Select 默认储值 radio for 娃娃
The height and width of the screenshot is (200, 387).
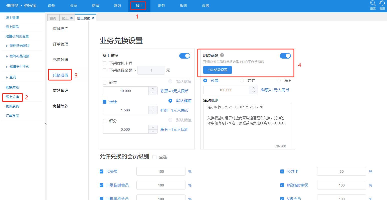coord(170,101)
